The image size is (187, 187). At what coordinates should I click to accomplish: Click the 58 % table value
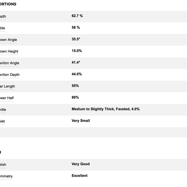point(76,27)
